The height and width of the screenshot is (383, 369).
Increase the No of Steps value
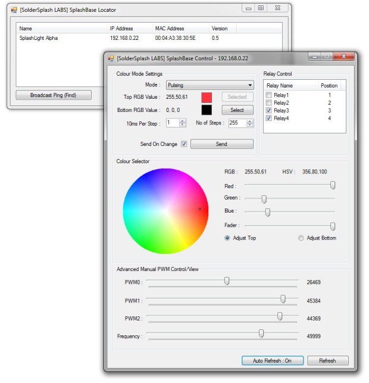(249, 121)
